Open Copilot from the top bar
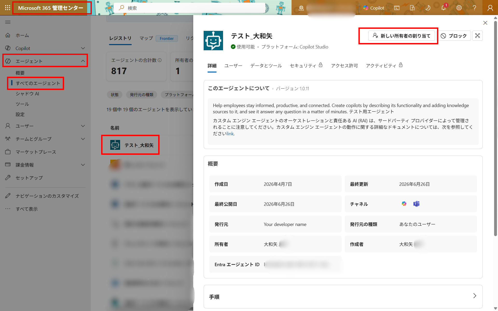This screenshot has width=498, height=311. 374,8
